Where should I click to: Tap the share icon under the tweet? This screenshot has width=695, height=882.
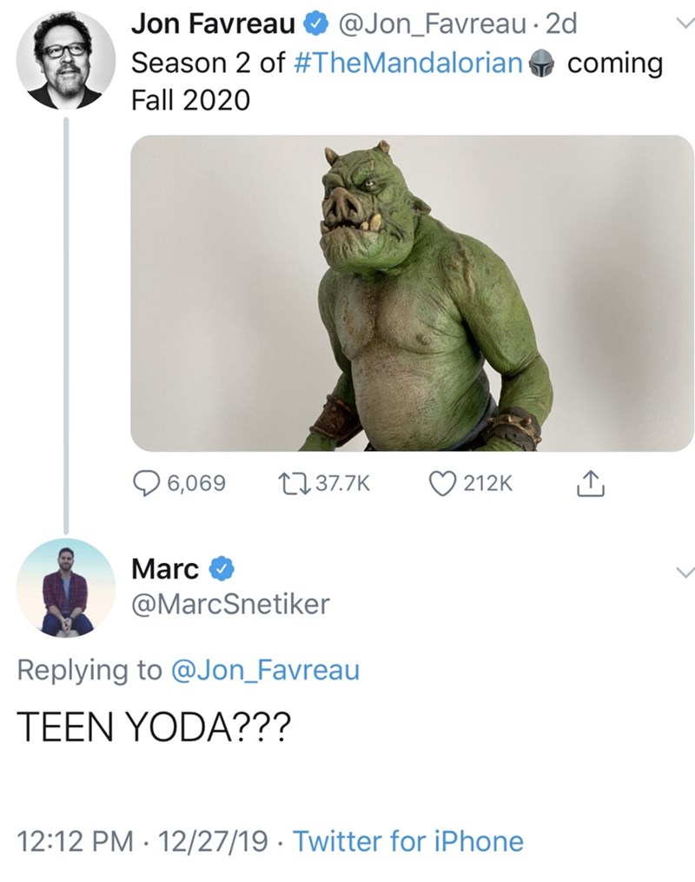(x=590, y=481)
